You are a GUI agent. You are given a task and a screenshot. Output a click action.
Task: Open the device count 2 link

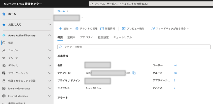(x=175, y=88)
